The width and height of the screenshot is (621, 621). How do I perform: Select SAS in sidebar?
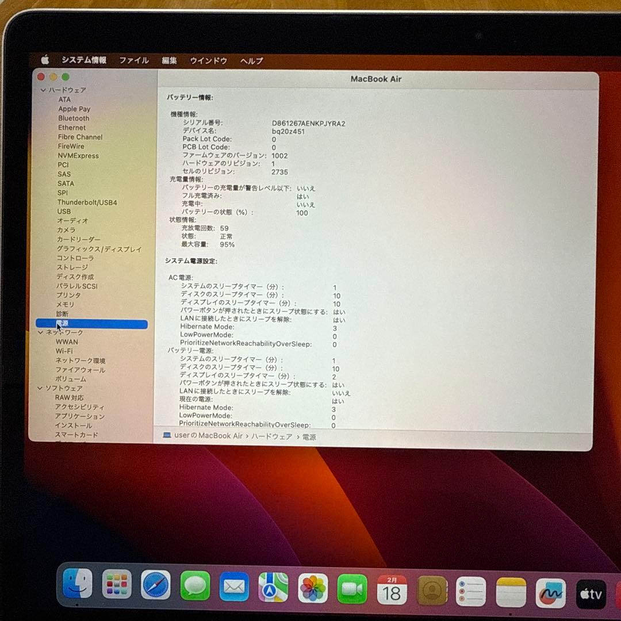click(x=64, y=174)
